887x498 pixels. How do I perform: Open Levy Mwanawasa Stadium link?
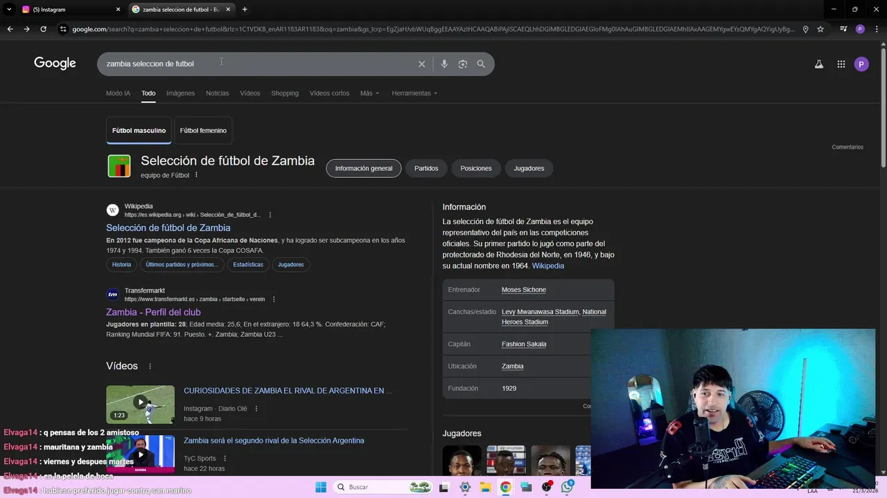tap(541, 312)
